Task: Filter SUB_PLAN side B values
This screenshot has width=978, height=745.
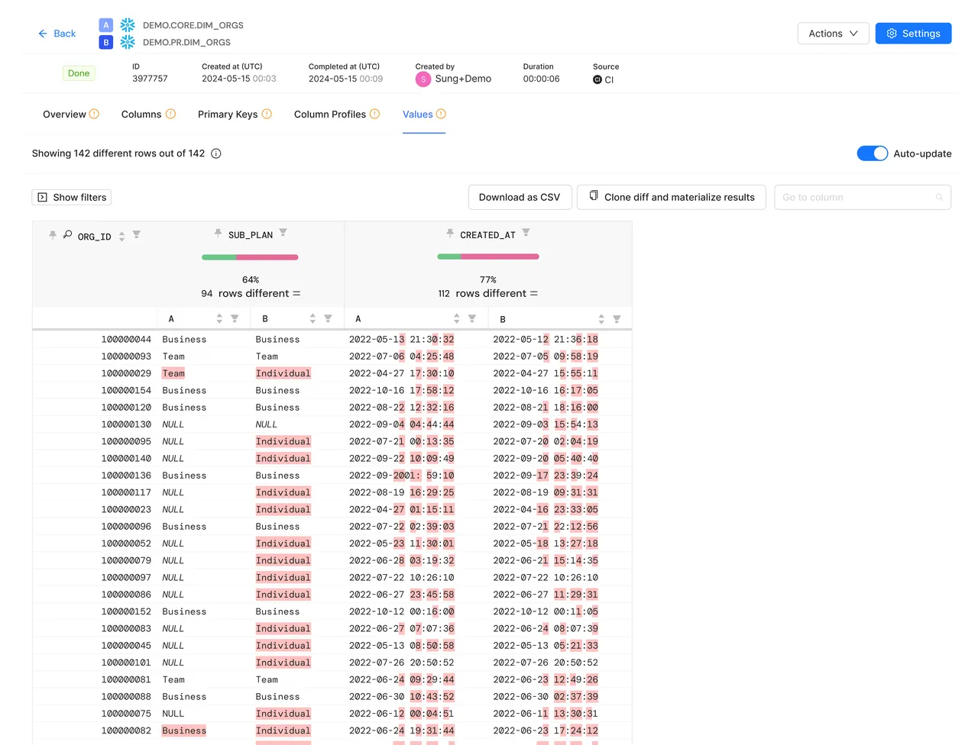Action: [328, 318]
